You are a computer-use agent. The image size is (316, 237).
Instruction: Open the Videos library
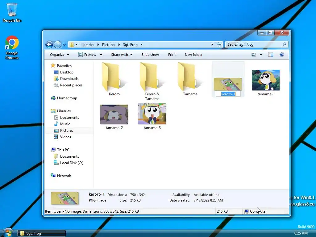coord(65,137)
